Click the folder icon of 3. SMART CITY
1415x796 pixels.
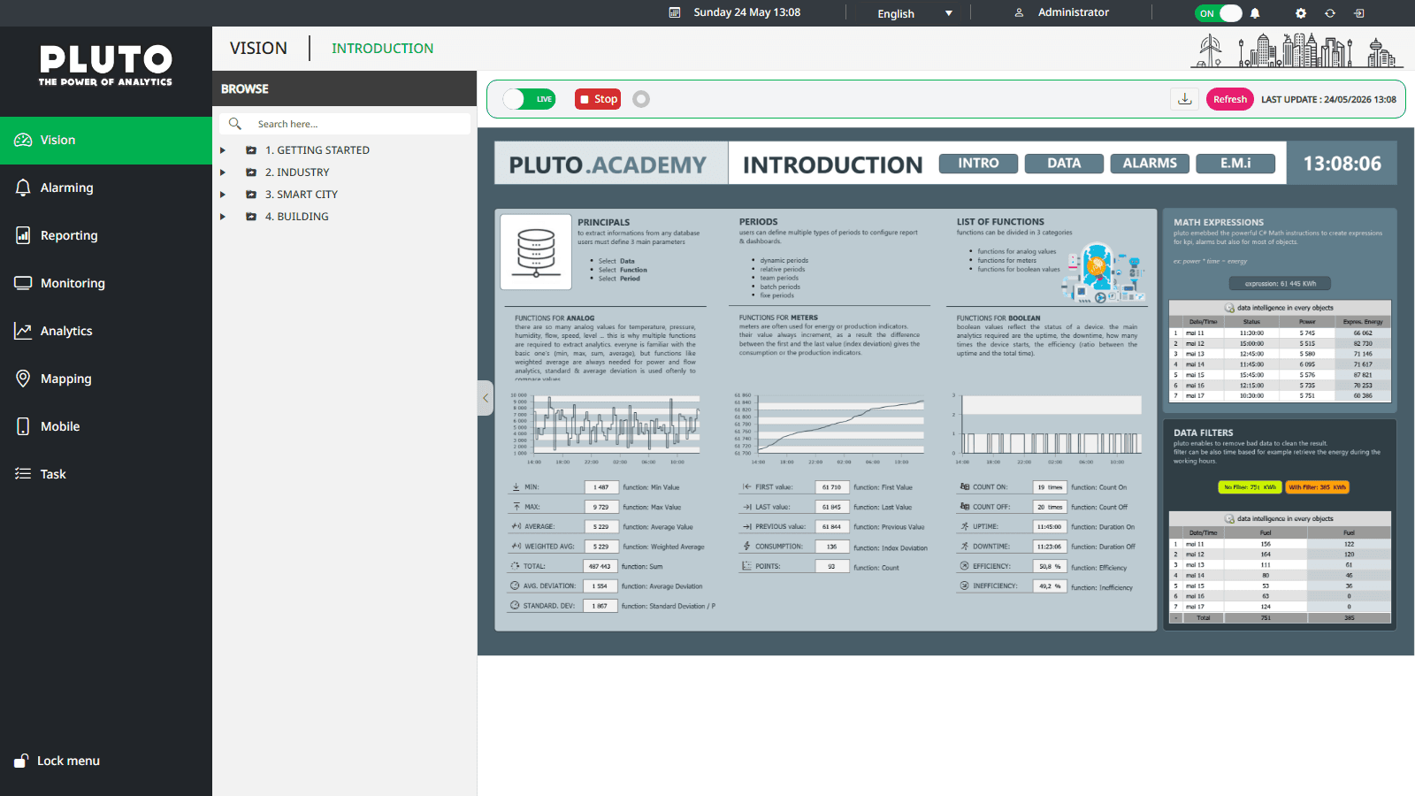pyautogui.click(x=251, y=195)
